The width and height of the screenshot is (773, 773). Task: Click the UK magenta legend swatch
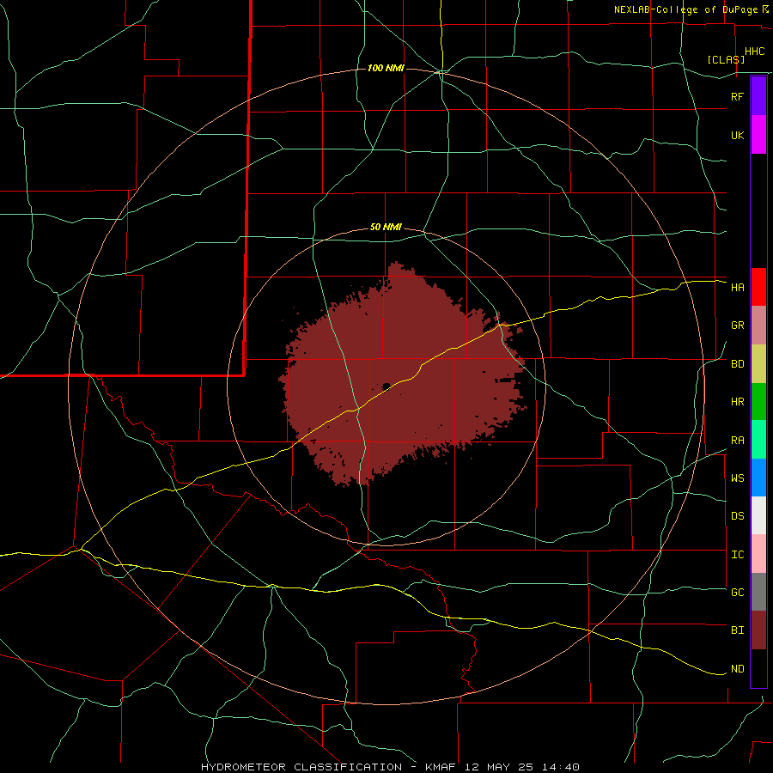tap(758, 135)
